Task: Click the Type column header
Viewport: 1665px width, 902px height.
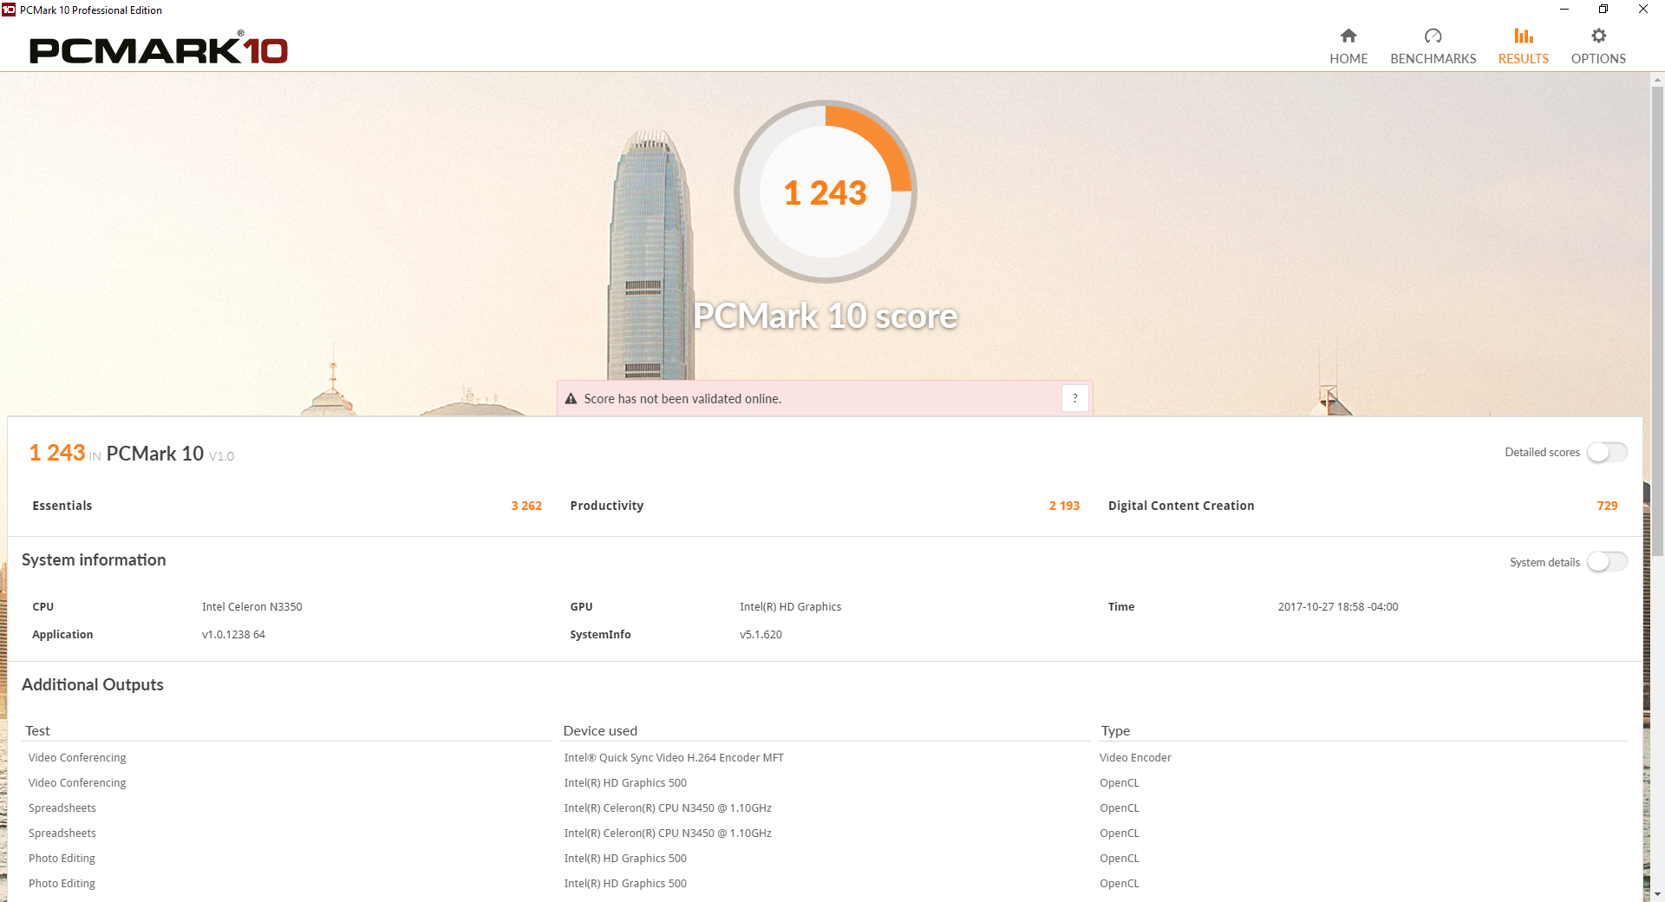Action: click(1115, 731)
